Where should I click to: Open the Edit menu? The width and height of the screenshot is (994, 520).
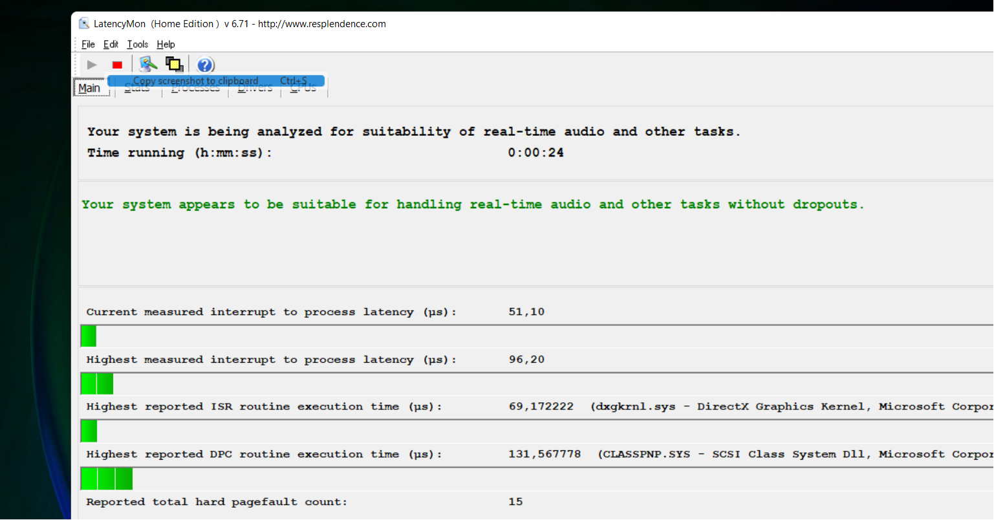coord(111,44)
